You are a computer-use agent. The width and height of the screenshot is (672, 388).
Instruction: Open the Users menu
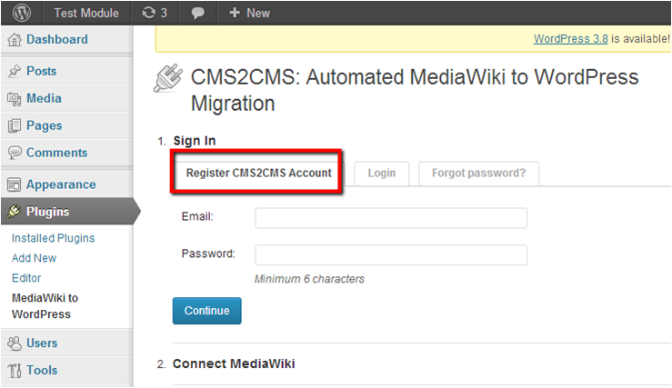[x=42, y=343]
